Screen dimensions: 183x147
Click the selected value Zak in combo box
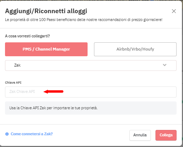18,65
